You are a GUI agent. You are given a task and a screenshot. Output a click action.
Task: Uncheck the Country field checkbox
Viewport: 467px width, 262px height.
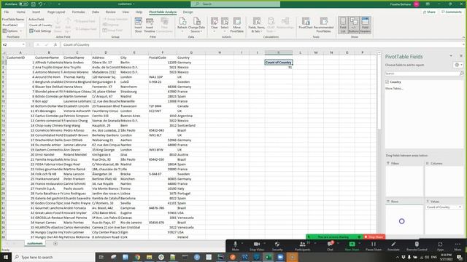click(387, 82)
